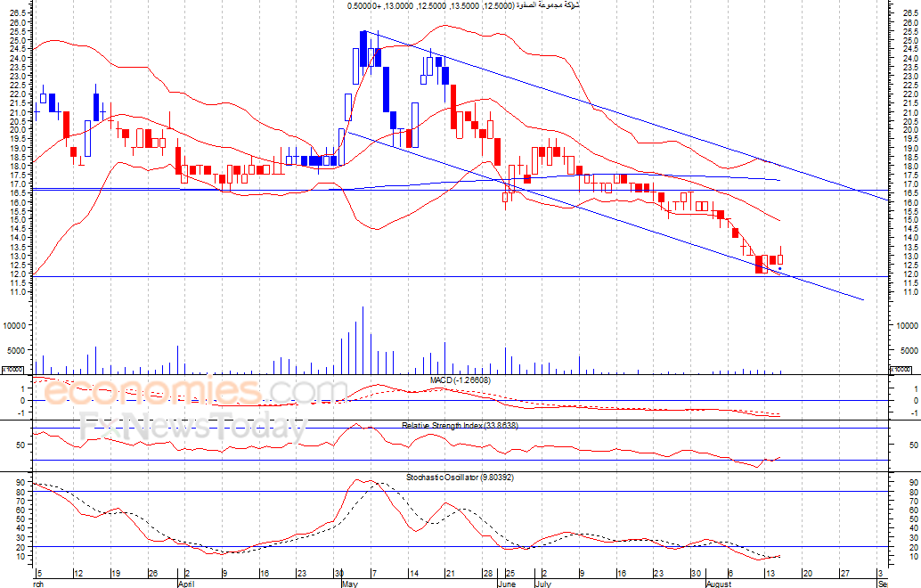Click the 26.0 label on right price axis

(911, 22)
